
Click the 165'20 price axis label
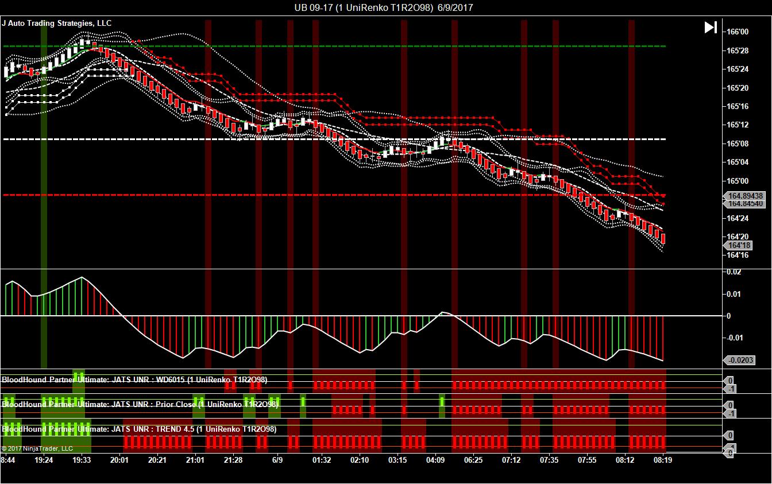(738, 88)
